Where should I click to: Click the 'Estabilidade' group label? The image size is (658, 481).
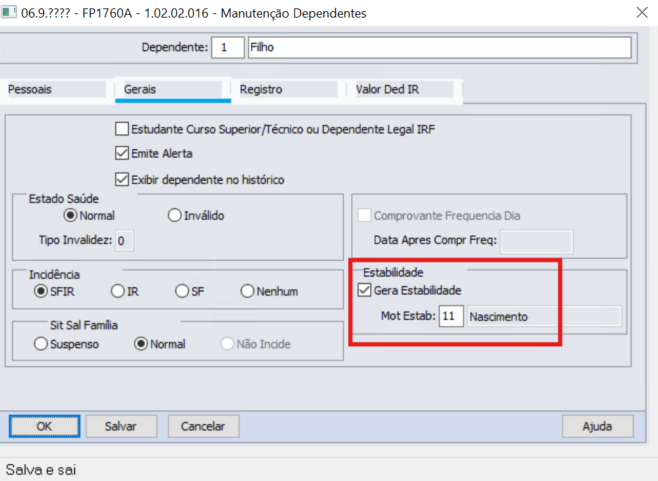point(393,272)
